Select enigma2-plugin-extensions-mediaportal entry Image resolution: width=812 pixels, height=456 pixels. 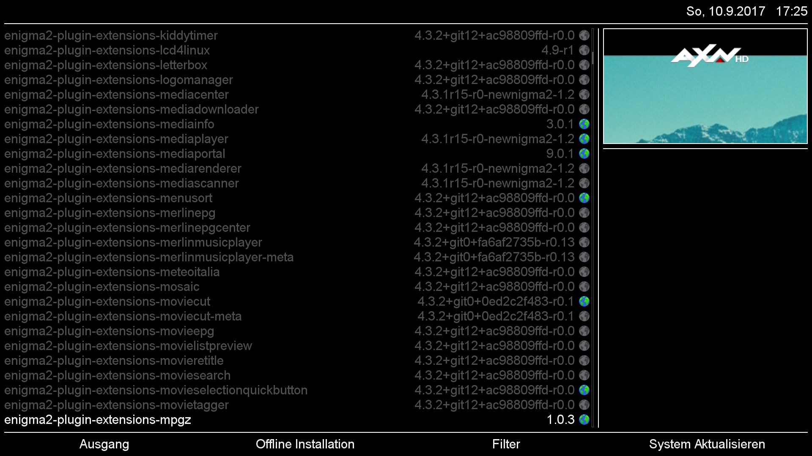[x=297, y=154]
